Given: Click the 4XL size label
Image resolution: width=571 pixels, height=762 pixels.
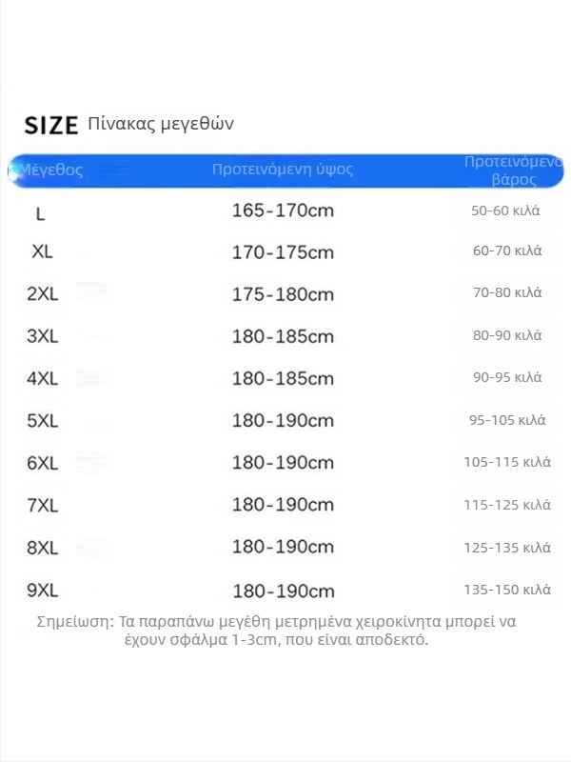Looking at the screenshot, I should pos(43,378).
